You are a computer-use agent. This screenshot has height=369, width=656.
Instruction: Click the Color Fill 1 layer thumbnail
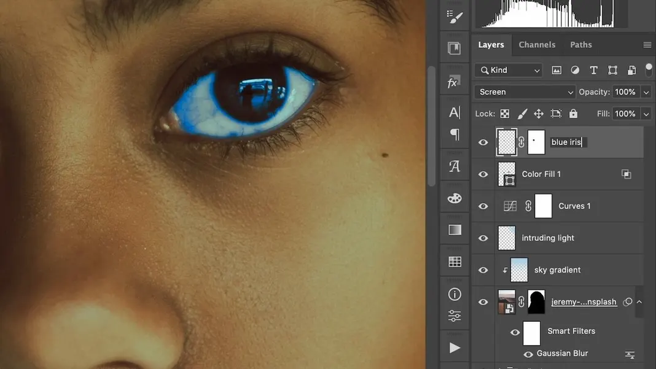pyautogui.click(x=507, y=174)
